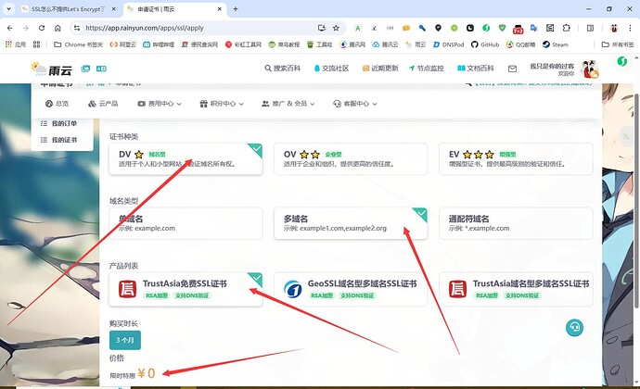The width and height of the screenshot is (640, 389).
Task: Open the Steam bookmark
Action: pos(555,44)
